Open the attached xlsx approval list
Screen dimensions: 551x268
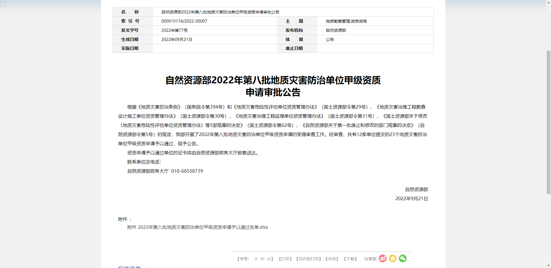click(197, 227)
